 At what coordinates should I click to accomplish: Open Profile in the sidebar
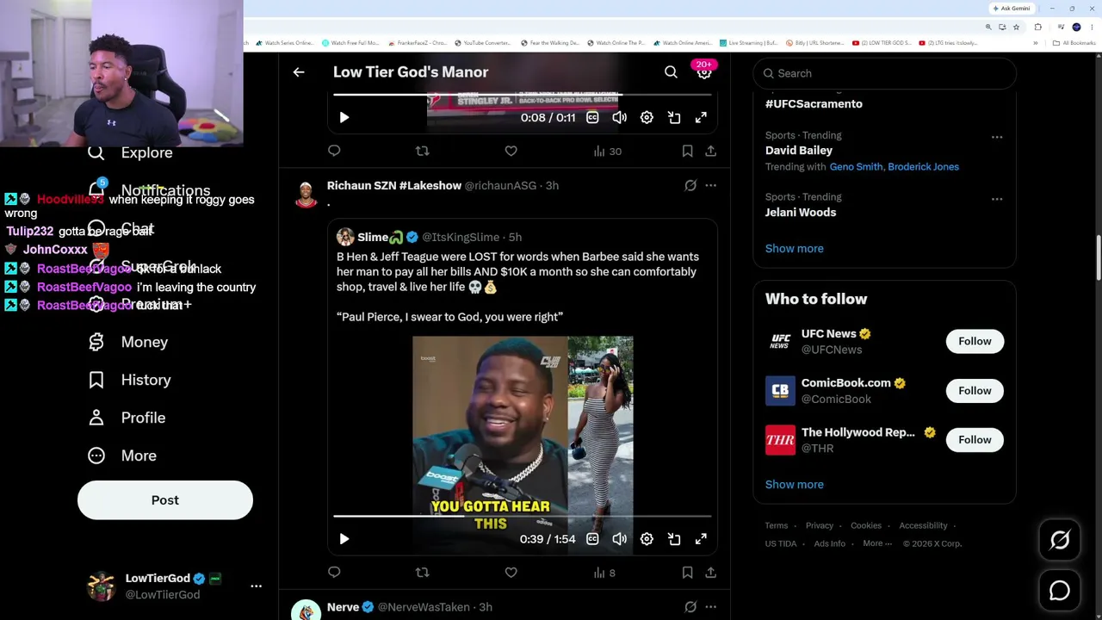(x=127, y=418)
